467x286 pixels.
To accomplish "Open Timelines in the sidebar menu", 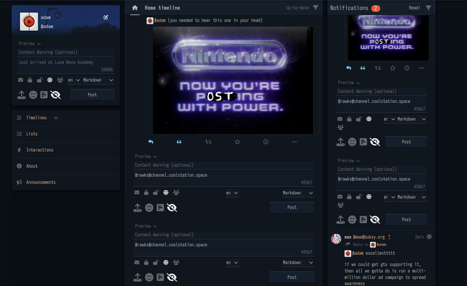I will (36, 118).
